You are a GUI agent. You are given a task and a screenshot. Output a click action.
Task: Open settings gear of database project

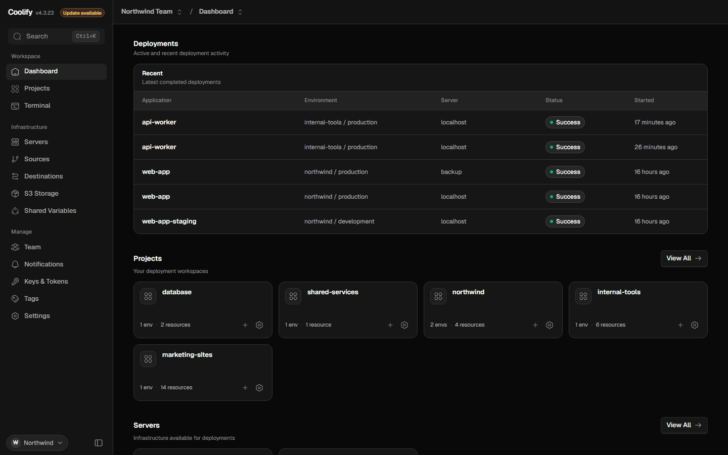point(259,325)
